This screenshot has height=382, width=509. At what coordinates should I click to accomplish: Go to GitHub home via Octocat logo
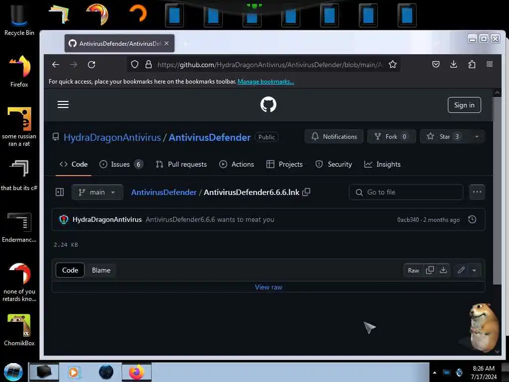268,104
